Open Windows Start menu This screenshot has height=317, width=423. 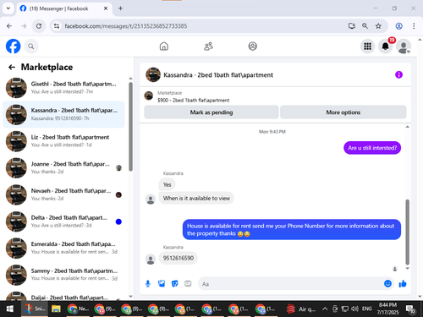click(x=10, y=309)
